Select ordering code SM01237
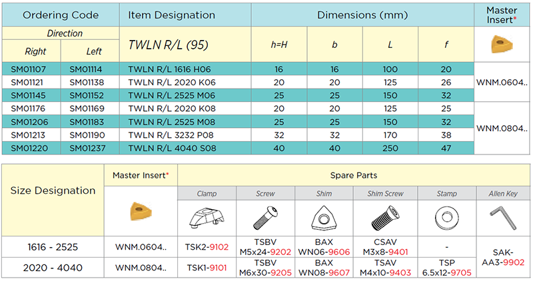The width and height of the screenshot is (533, 281). tap(87, 148)
